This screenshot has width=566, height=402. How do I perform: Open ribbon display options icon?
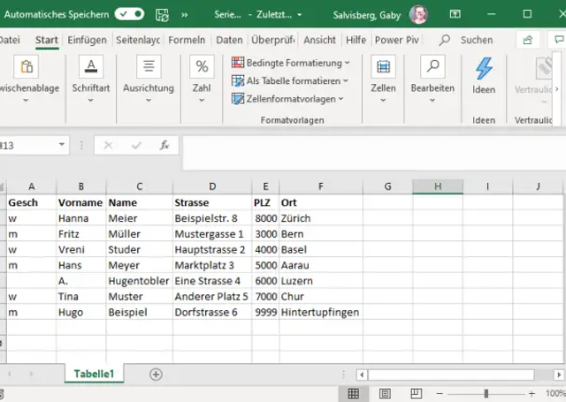[x=455, y=14]
